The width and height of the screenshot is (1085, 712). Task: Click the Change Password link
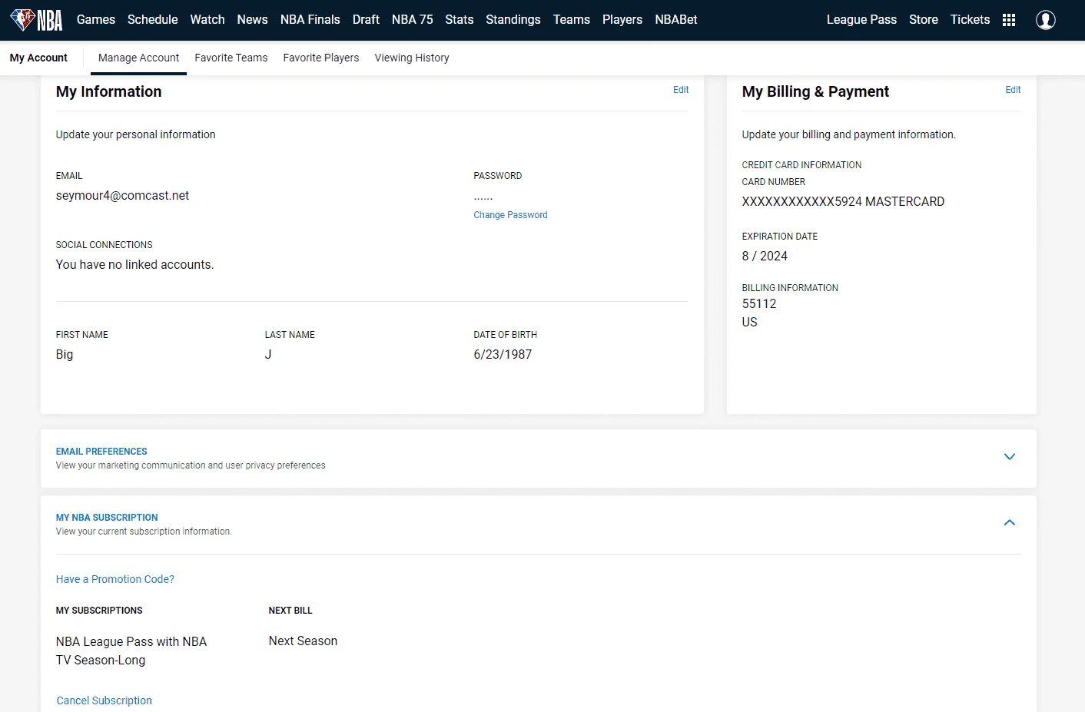coord(510,215)
